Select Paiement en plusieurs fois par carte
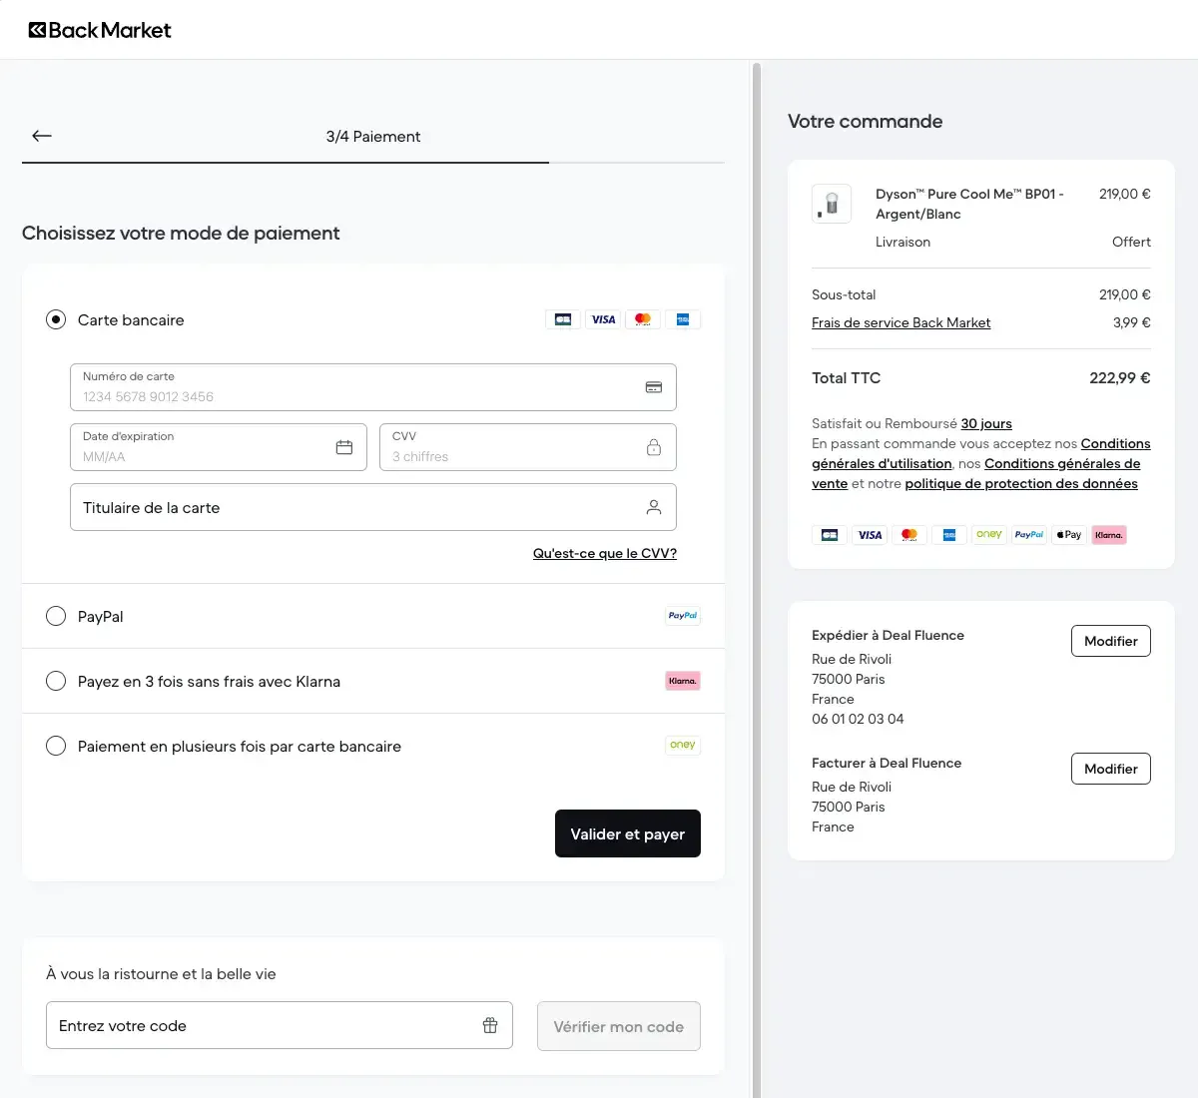 coord(56,746)
